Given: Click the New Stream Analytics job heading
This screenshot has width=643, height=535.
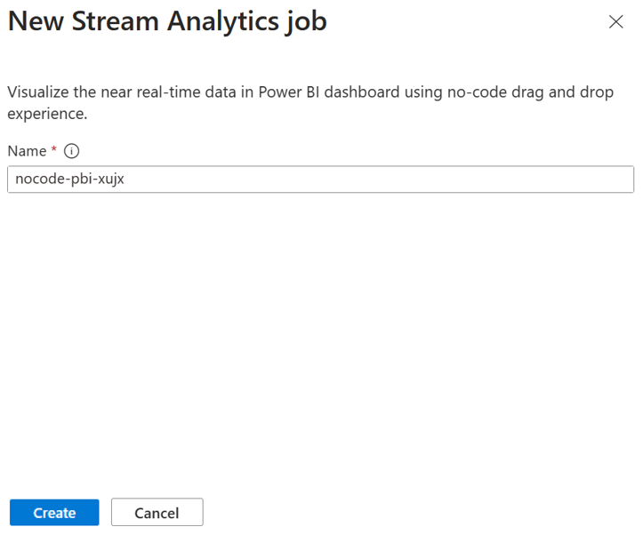Looking at the screenshot, I should point(167,21).
